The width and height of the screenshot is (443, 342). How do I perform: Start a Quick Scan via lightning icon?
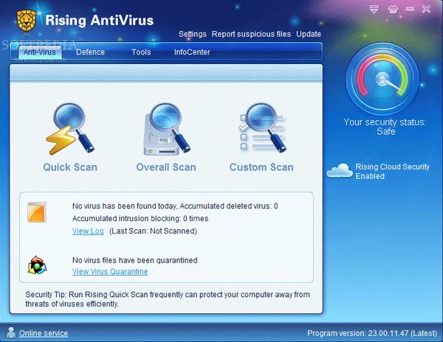point(70,130)
